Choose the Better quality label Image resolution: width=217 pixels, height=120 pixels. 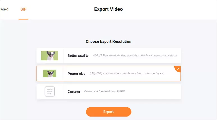click(x=78, y=55)
